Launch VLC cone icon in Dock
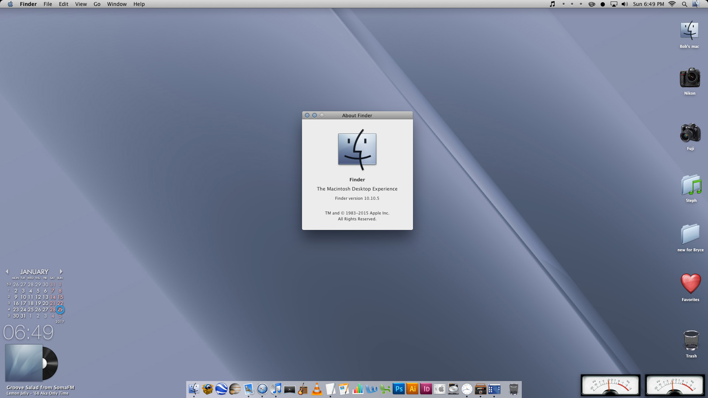Screen dimensions: 708x398 (x=317, y=389)
